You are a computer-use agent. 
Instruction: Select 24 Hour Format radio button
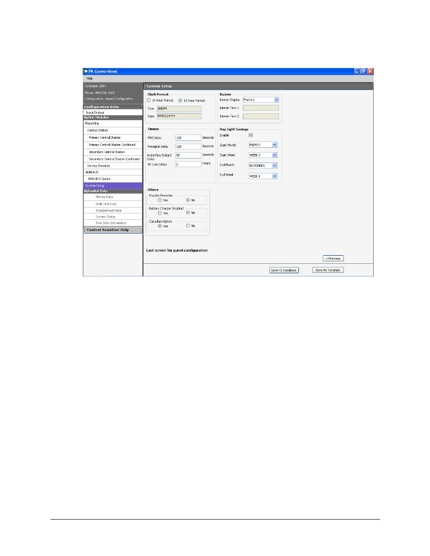point(149,100)
